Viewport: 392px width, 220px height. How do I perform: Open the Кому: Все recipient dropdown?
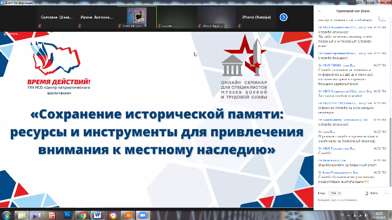pos(335,193)
